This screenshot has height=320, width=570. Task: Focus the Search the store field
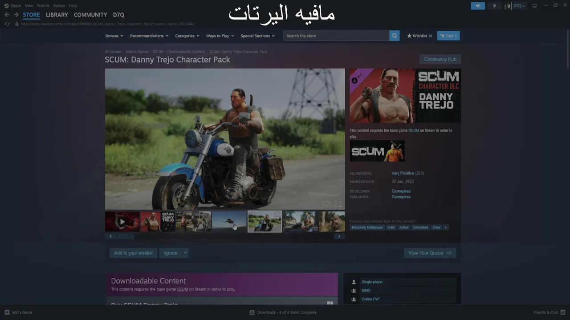[x=336, y=36]
